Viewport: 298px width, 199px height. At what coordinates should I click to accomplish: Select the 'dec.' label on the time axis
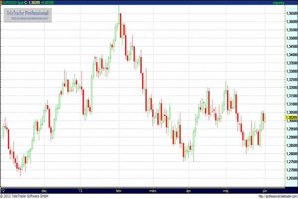pos(44,190)
